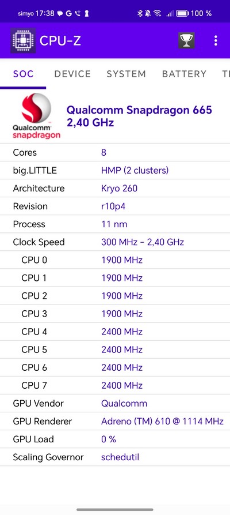The image size is (230, 515).
Task: Tap the Qualcomm Snapdragon 665 title
Action: (x=139, y=116)
